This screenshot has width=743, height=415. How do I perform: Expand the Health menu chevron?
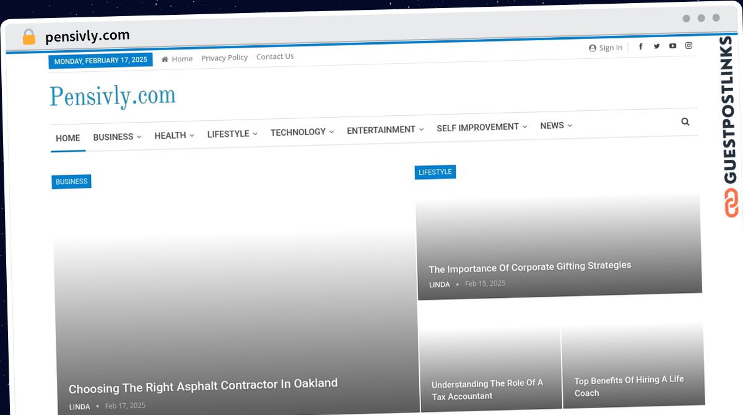point(192,135)
